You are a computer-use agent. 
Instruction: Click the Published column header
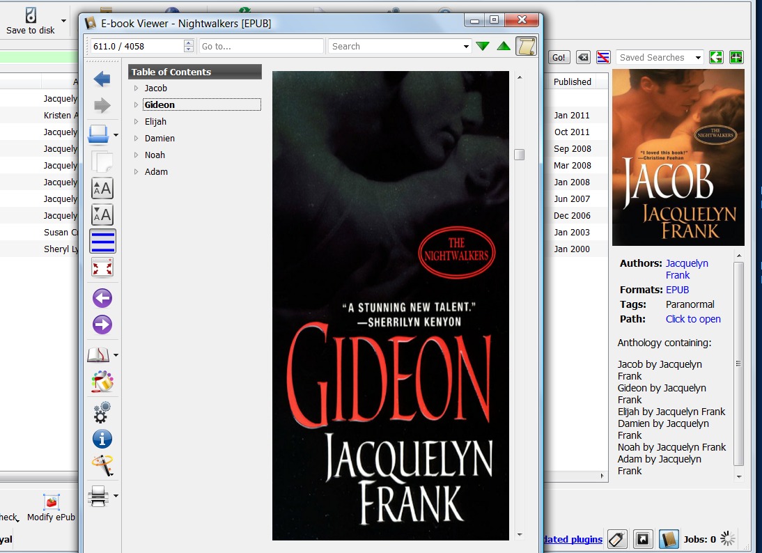[573, 81]
